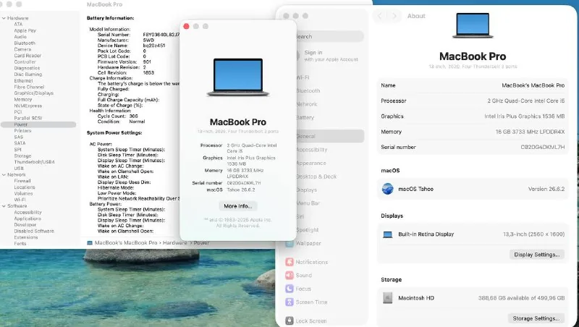Select Firewall under Network
This screenshot has height=327, width=579.
click(22, 181)
